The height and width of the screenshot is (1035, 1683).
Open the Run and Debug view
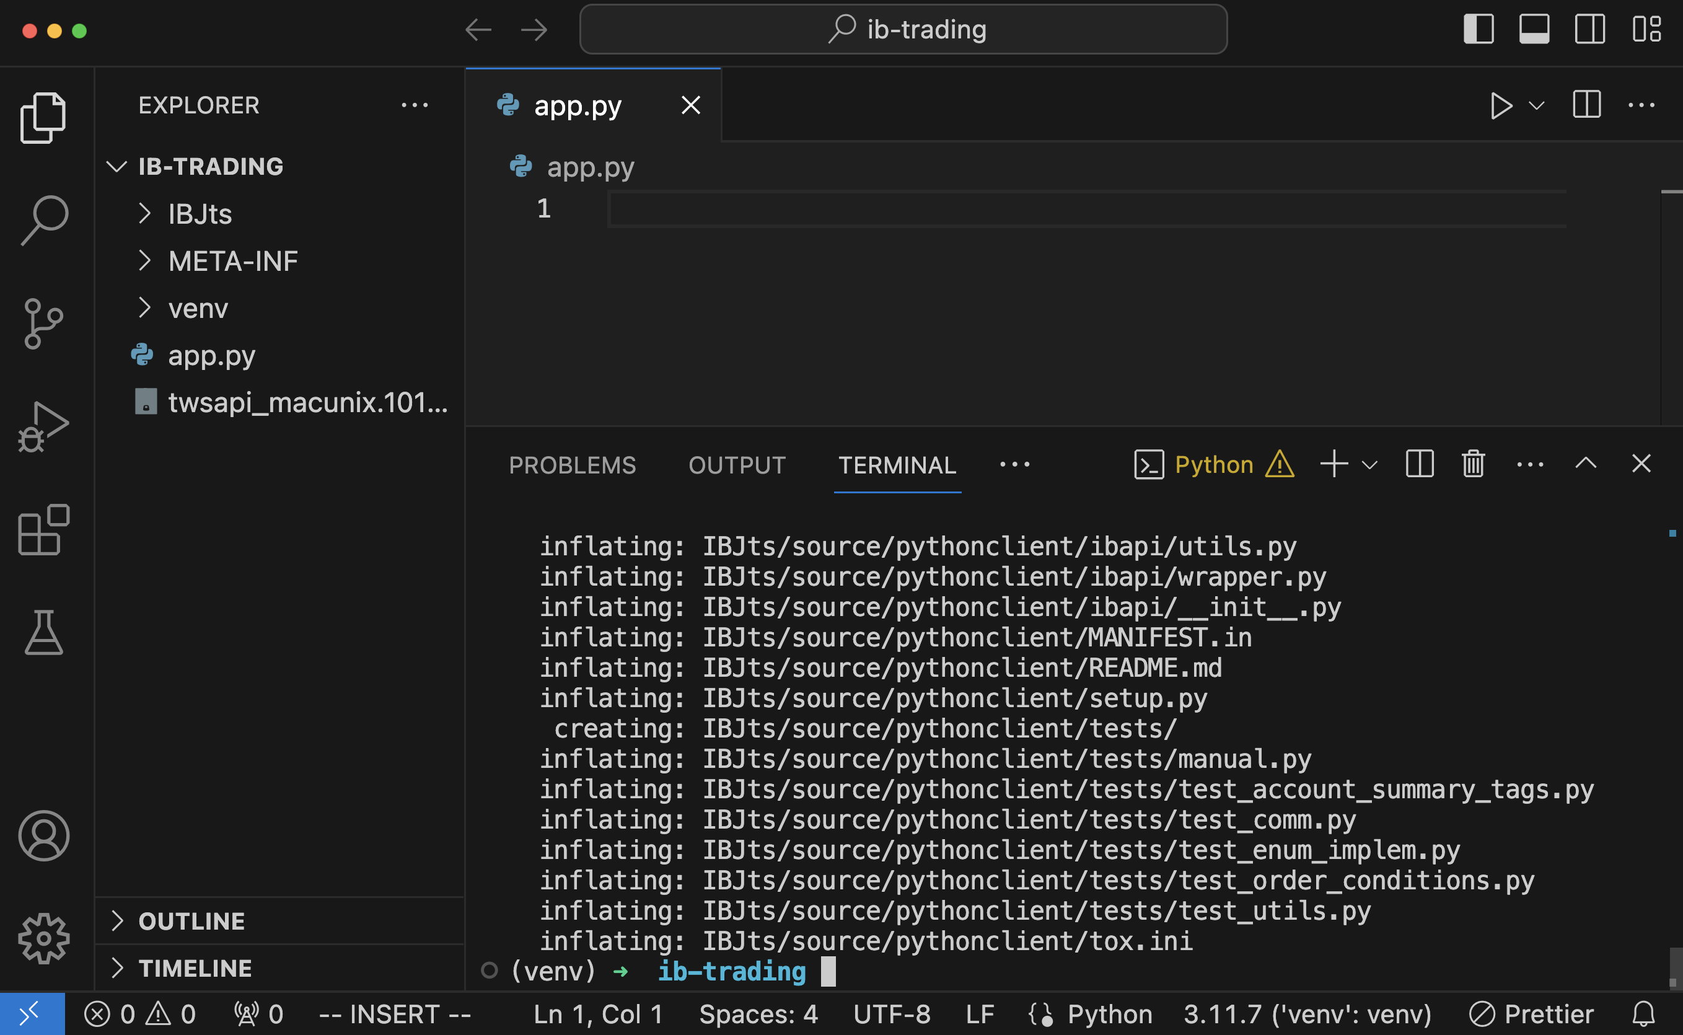pyautogui.click(x=44, y=425)
